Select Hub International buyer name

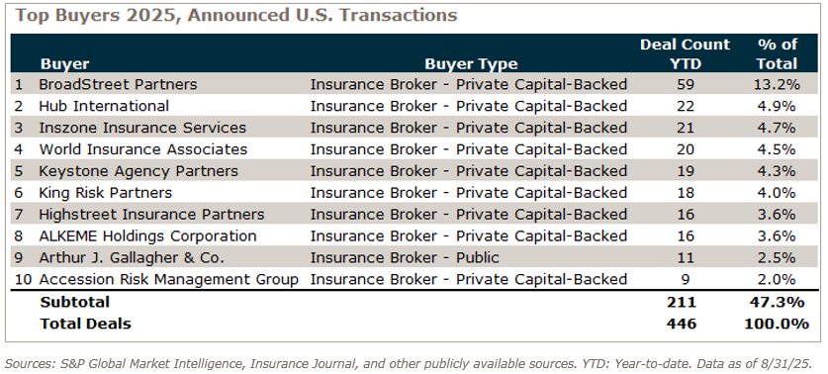[x=104, y=106]
